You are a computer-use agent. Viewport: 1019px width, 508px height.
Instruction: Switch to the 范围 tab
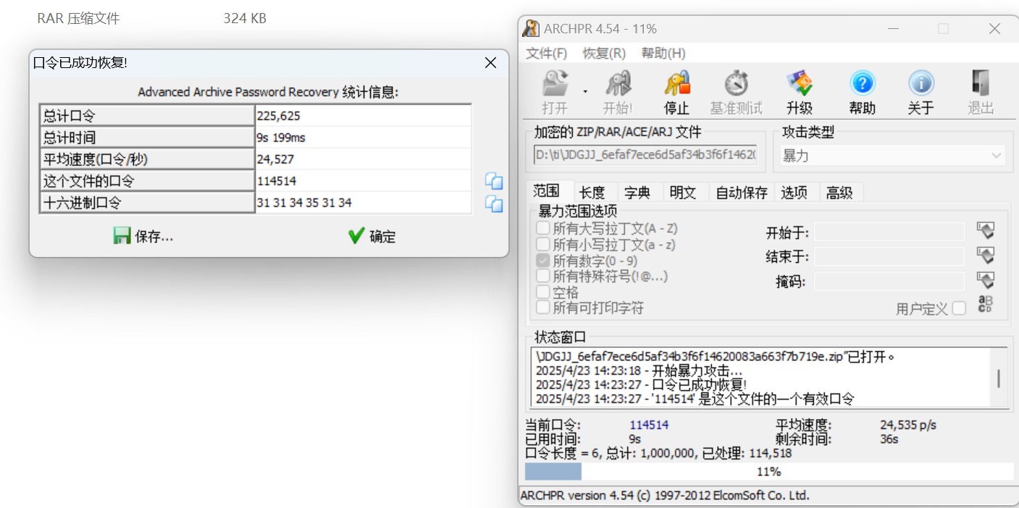(x=547, y=191)
